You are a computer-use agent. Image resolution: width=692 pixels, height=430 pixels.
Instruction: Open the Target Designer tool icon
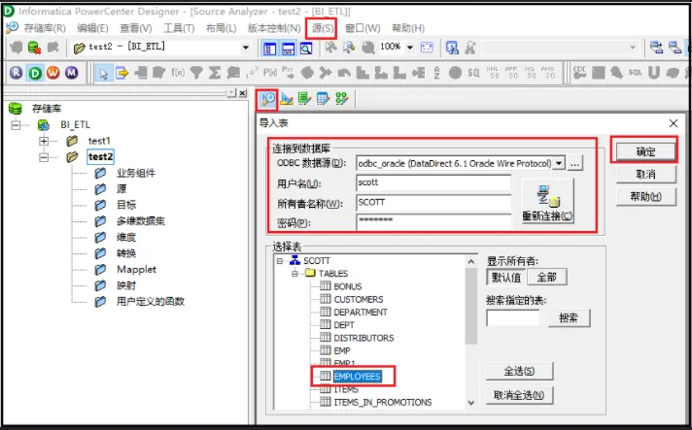[x=287, y=98]
